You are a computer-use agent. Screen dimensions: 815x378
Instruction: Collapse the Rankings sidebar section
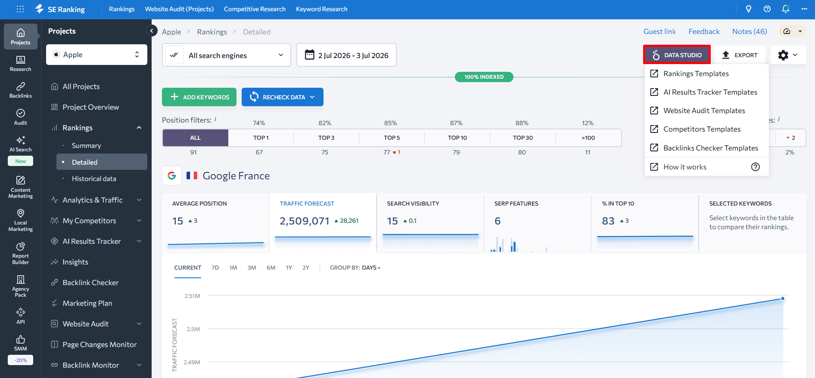coord(139,128)
